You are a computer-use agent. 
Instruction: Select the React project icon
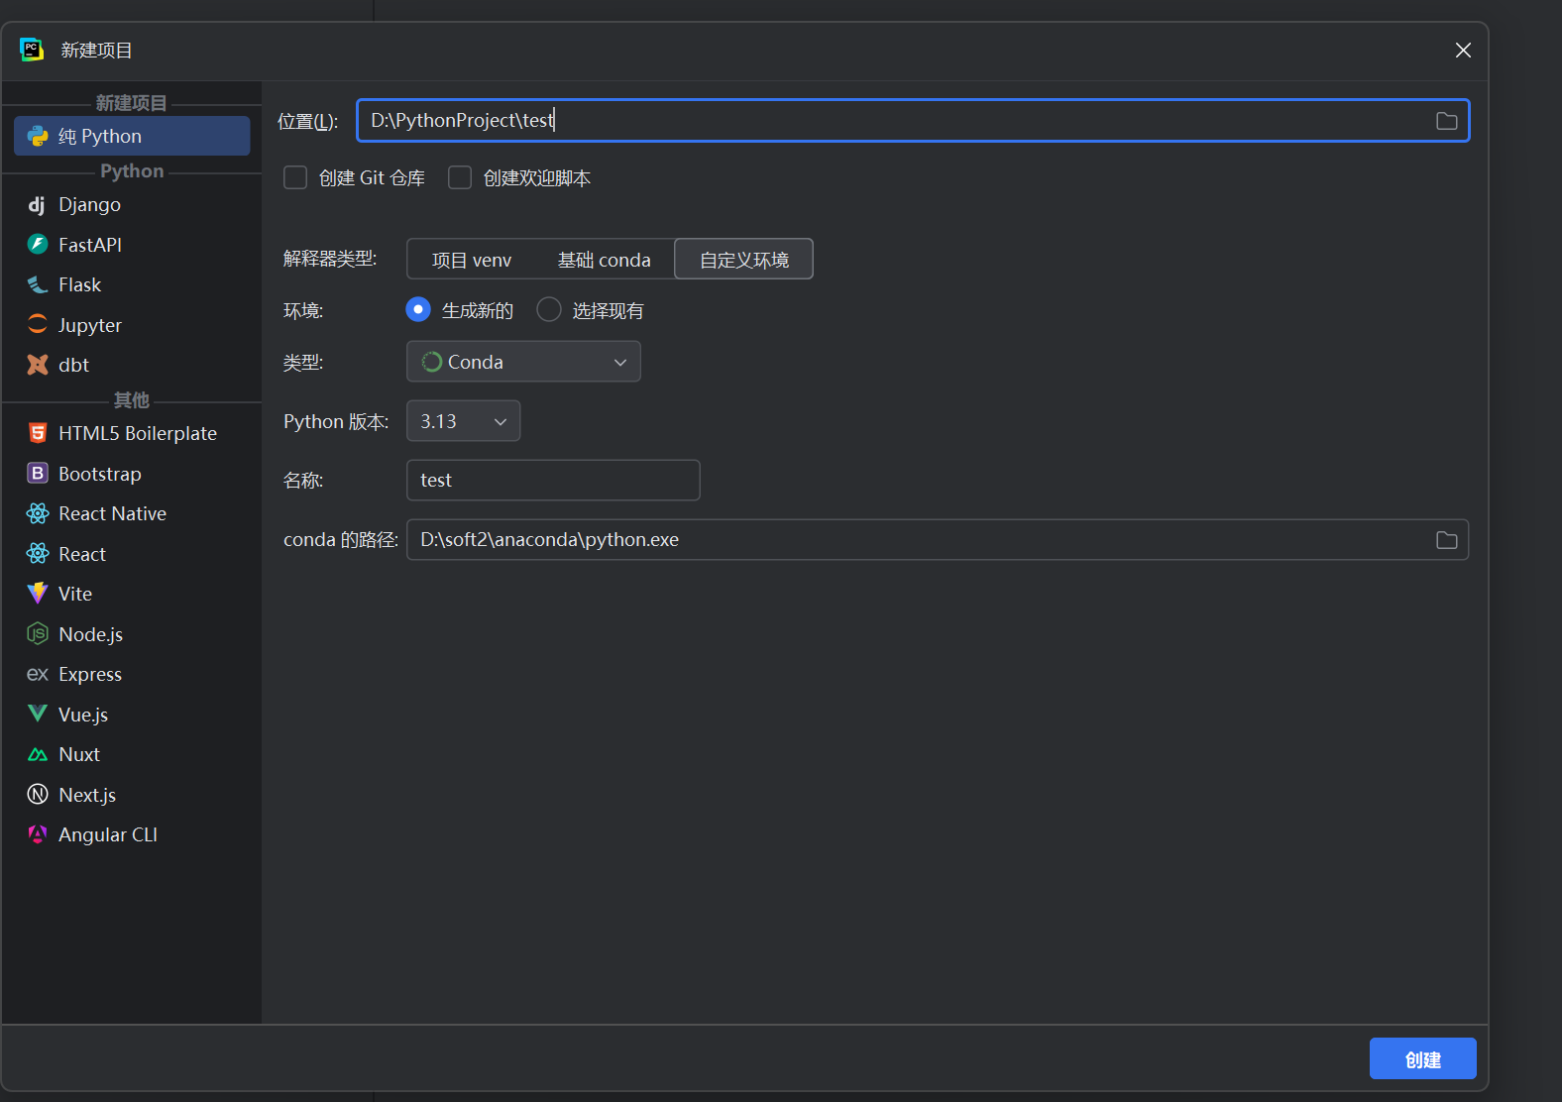[x=38, y=554]
